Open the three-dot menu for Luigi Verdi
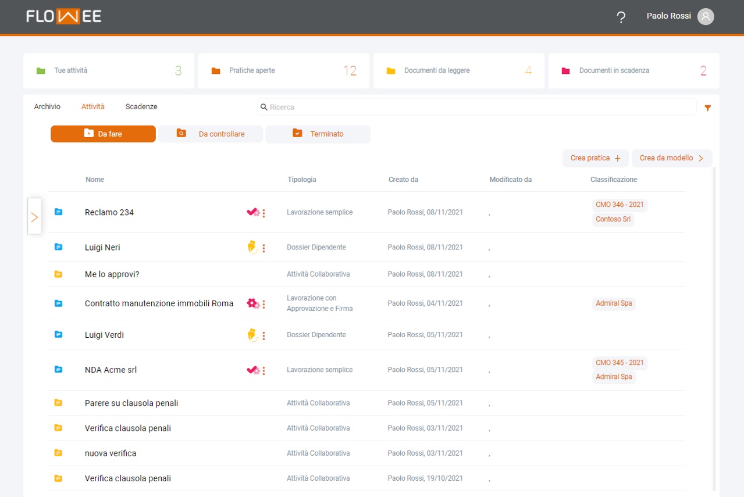 click(x=264, y=335)
